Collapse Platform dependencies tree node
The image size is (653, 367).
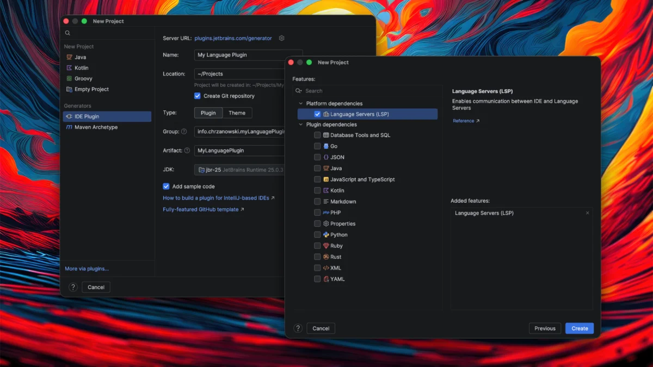pyautogui.click(x=300, y=103)
